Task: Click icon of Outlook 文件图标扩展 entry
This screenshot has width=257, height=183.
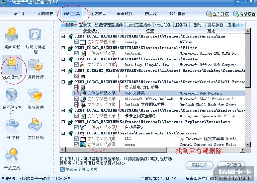Action: pos(83,105)
